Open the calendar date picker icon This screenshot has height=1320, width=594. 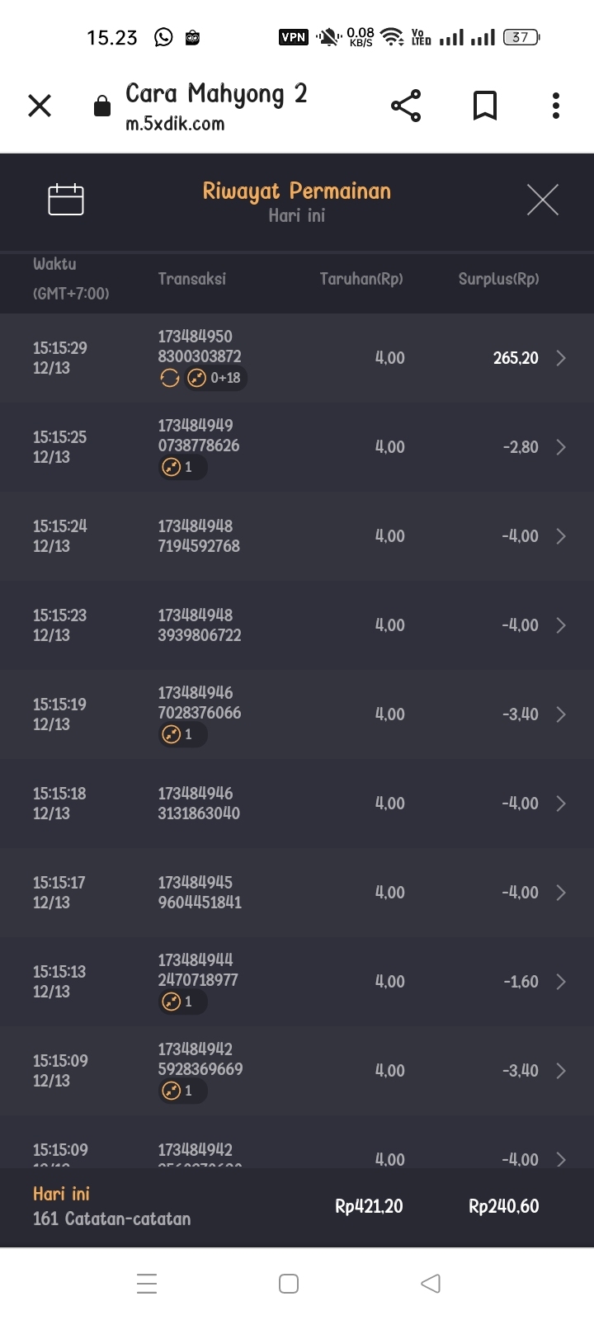pos(66,199)
